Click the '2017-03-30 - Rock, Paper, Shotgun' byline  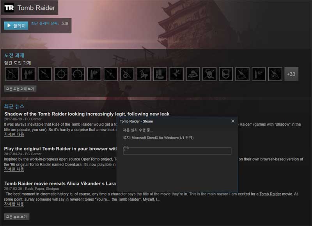pyautogui.click(x=32, y=189)
